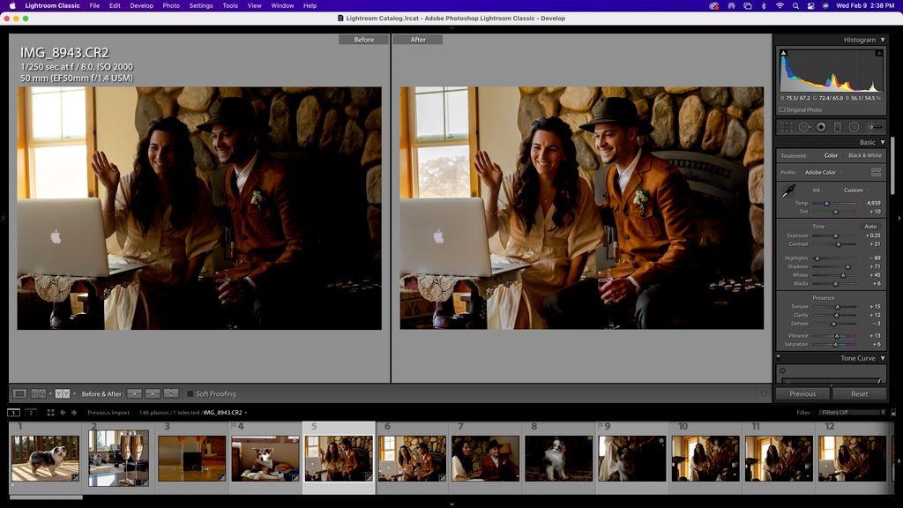Open the Develop menu
This screenshot has height=508, width=903.
coord(142,6)
